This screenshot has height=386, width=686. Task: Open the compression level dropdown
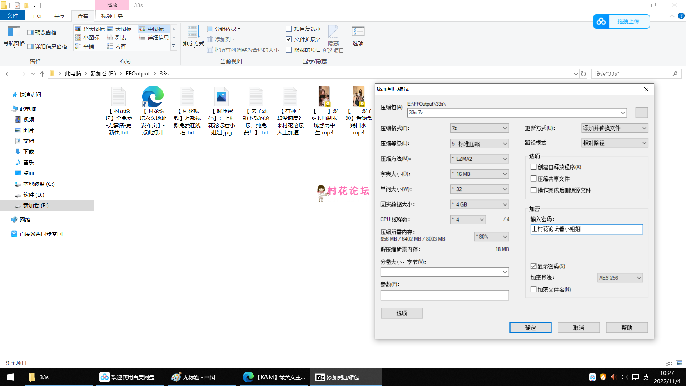(x=479, y=144)
